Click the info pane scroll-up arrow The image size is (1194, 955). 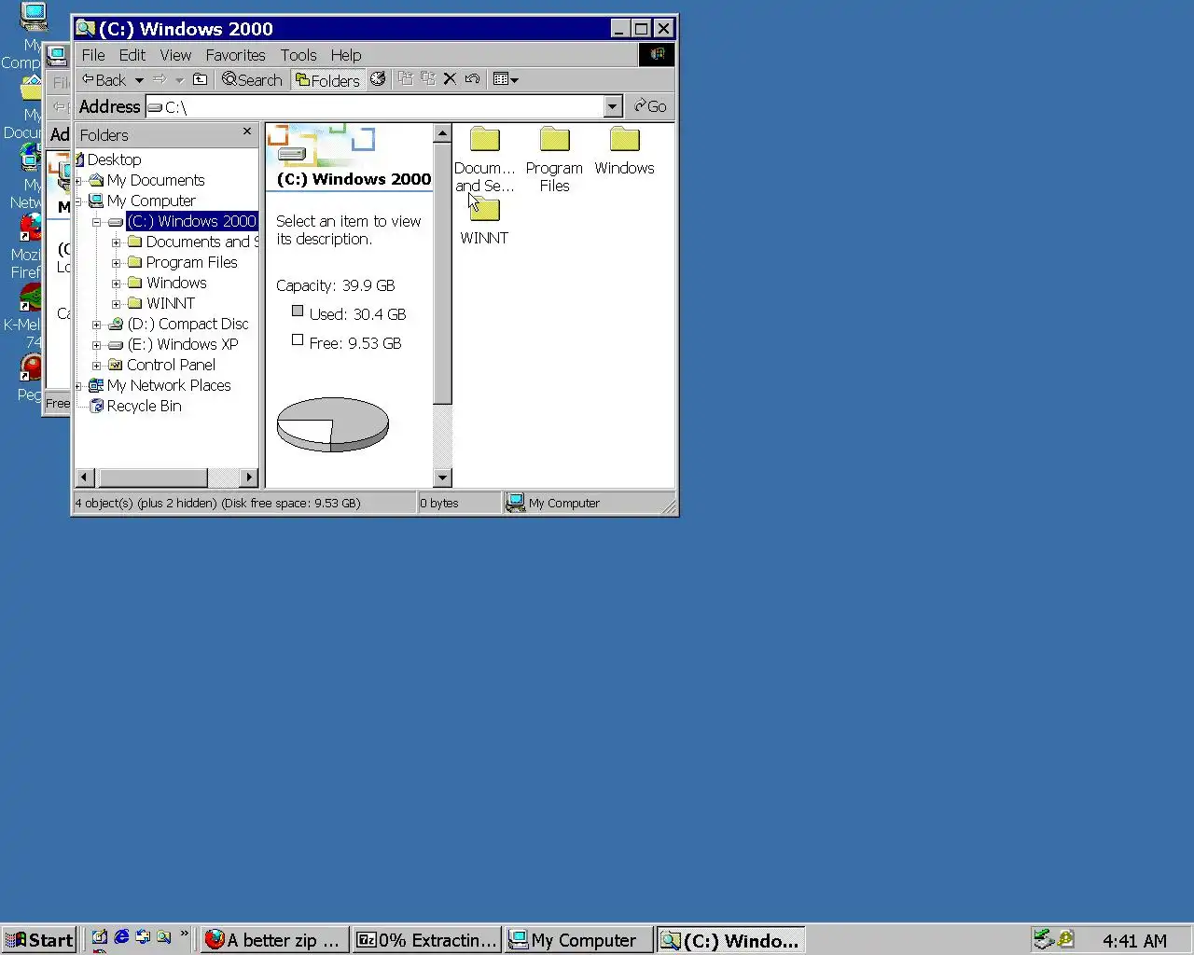[x=442, y=133]
